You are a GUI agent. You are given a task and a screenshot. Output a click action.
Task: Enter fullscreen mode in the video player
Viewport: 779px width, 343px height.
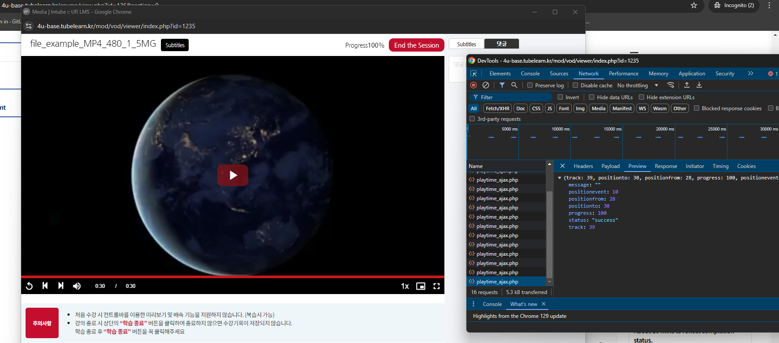[x=436, y=286]
